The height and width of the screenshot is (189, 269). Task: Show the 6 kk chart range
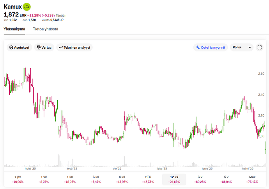(122, 179)
